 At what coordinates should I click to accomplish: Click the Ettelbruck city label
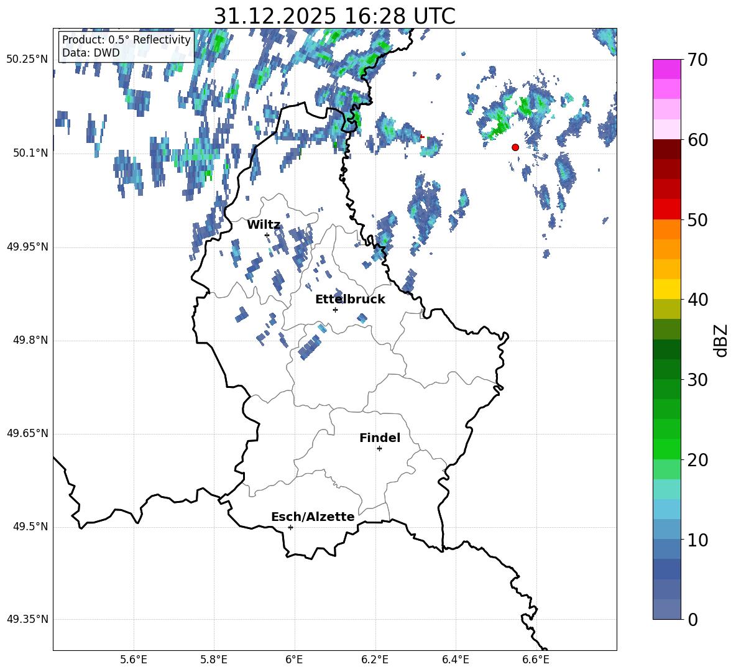coord(350,300)
